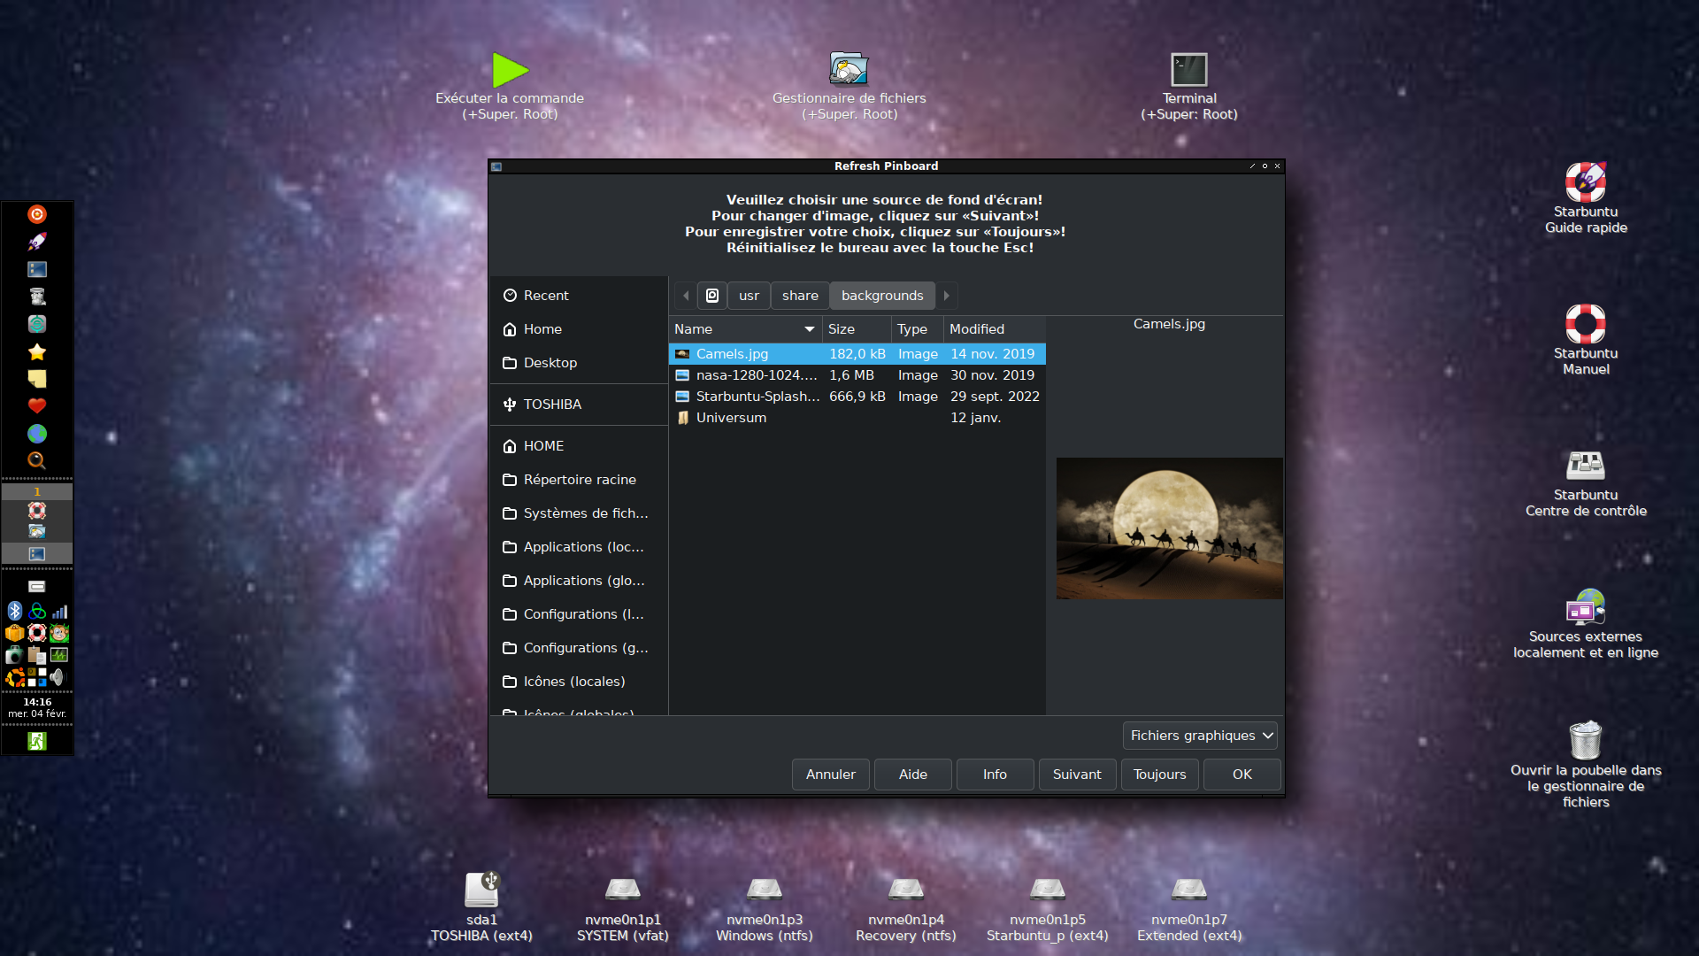Click the Bluetooth tray icon
The image size is (1699, 956).
(x=14, y=611)
